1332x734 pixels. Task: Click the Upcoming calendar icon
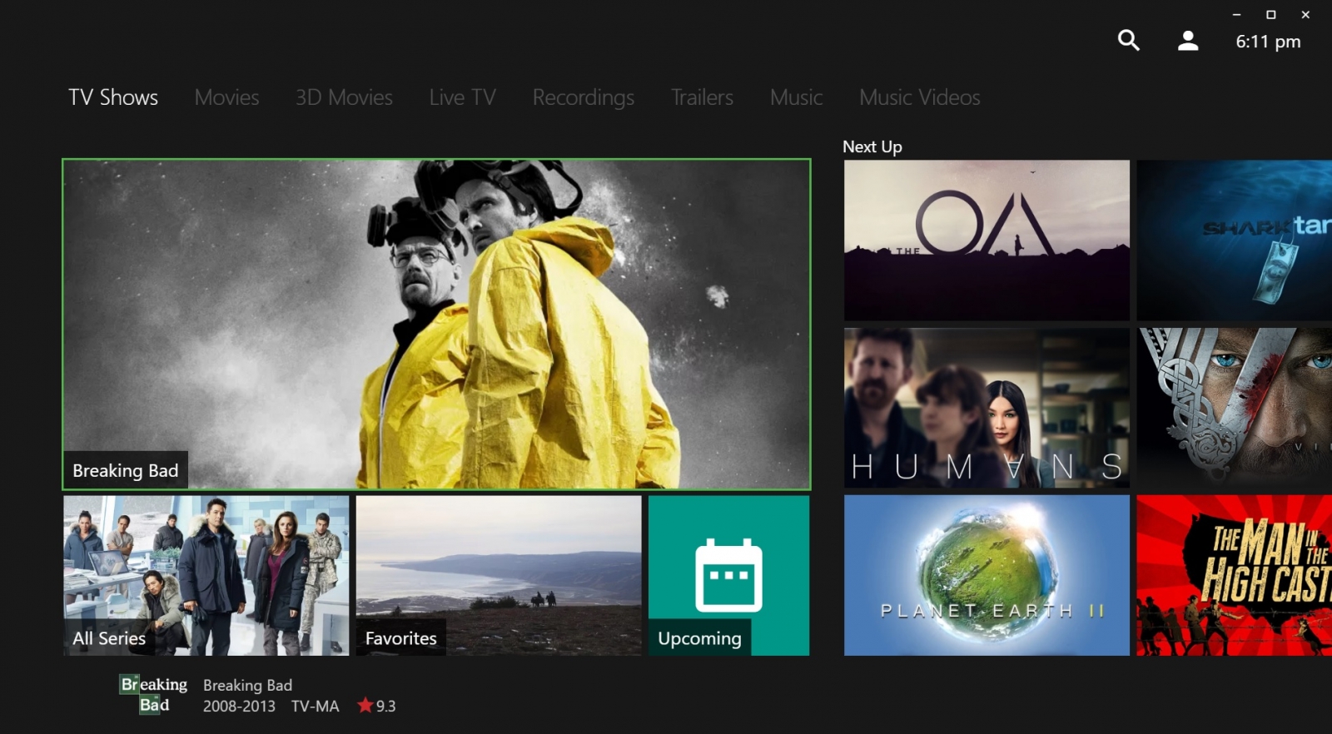tap(728, 575)
